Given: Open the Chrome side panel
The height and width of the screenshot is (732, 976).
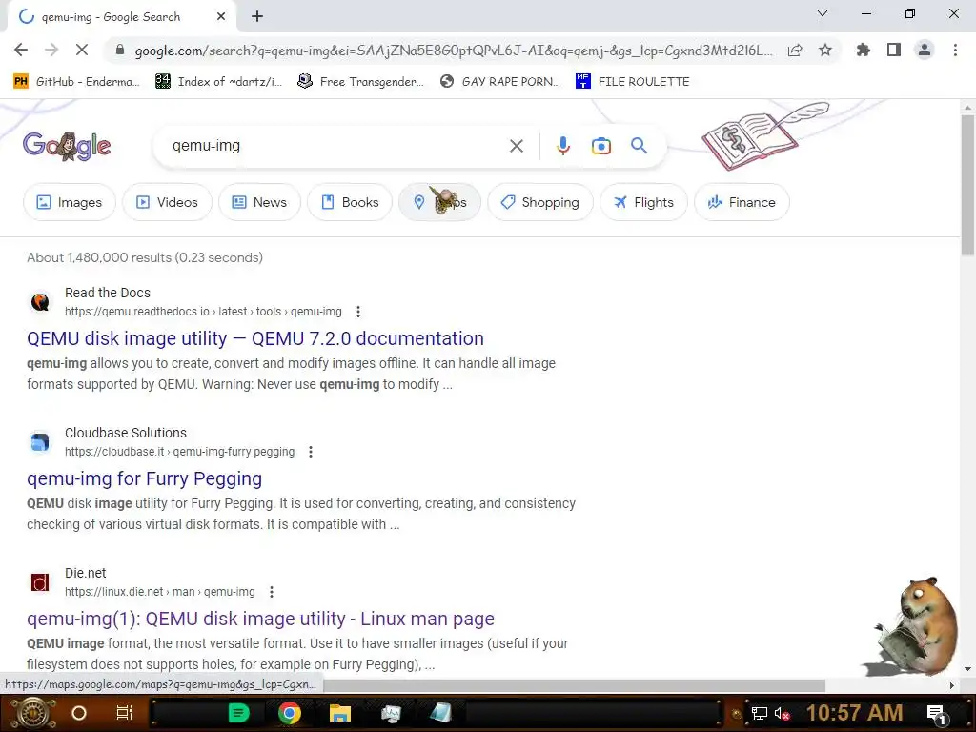Looking at the screenshot, I should (894, 50).
